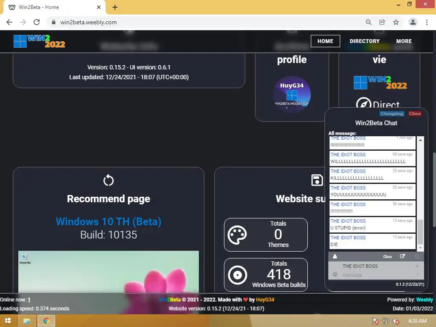436x327 pixels.
Task: Click the Cbox link in chat toolbar
Action: [x=387, y=257]
